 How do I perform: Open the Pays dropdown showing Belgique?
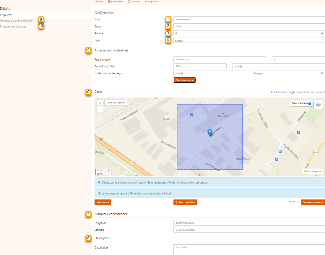pyautogui.click(x=288, y=73)
